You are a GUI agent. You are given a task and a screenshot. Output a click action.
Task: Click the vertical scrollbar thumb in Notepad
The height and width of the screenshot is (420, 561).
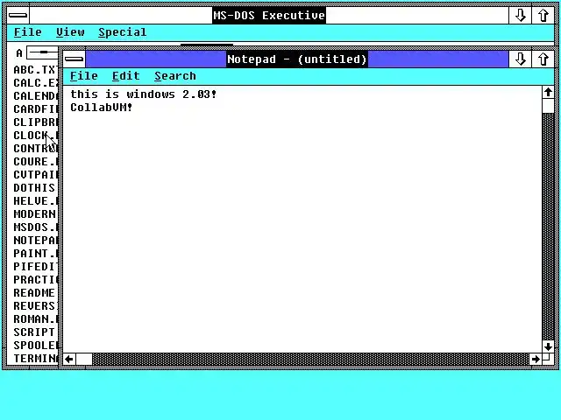click(548, 106)
